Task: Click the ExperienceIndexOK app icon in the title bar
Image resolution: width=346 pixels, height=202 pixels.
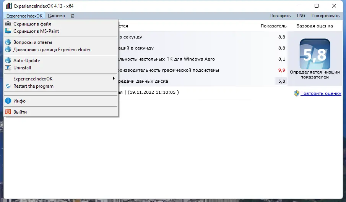Action: 9,6
